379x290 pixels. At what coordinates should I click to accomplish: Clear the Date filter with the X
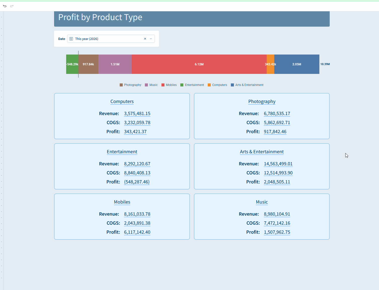click(x=145, y=39)
